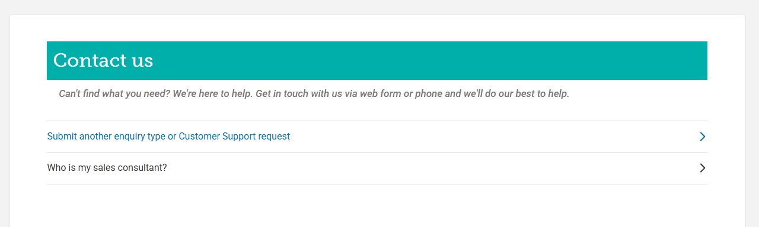Select the Contact us heading
759x227 pixels.
pos(103,60)
